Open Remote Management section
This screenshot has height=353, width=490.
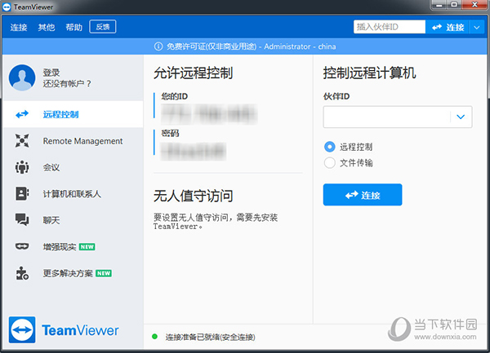pyautogui.click(x=73, y=141)
